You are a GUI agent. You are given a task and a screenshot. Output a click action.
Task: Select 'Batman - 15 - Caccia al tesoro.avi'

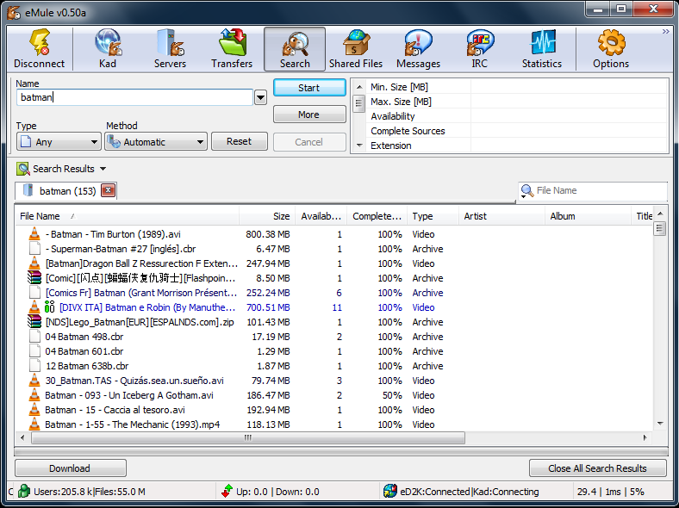115,410
